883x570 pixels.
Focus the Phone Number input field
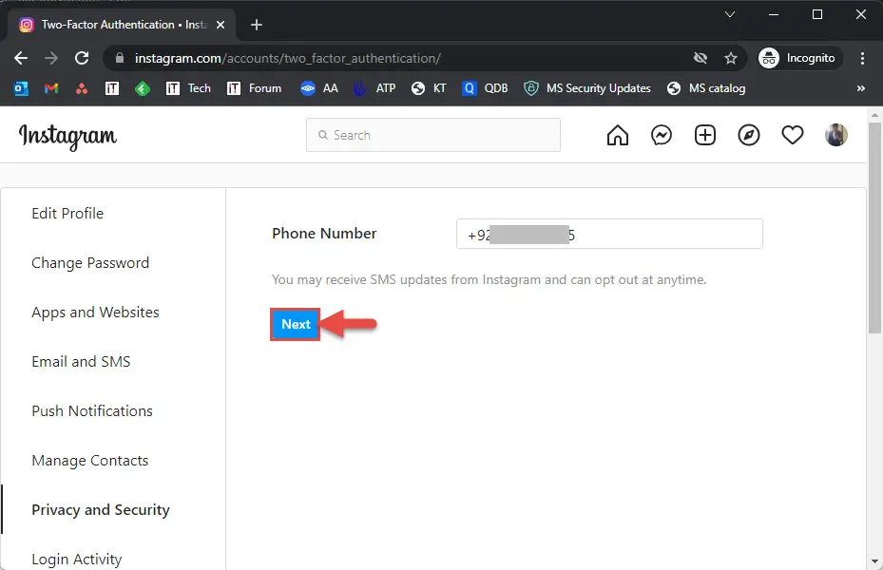pos(609,234)
